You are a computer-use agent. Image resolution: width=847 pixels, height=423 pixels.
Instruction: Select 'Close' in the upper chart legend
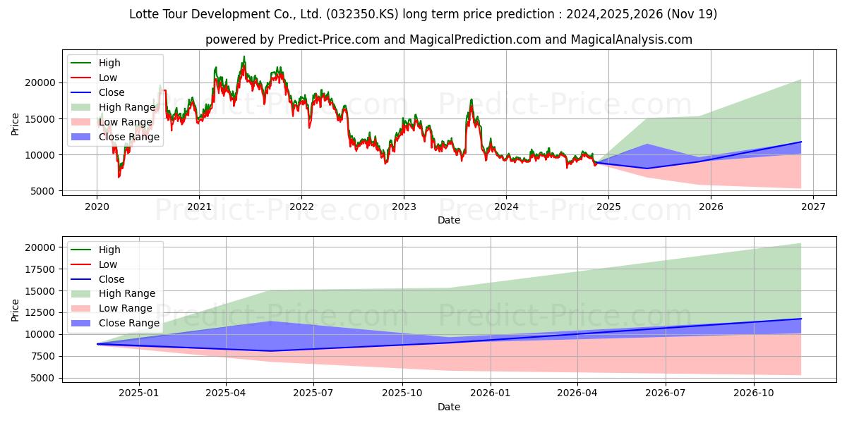point(112,92)
